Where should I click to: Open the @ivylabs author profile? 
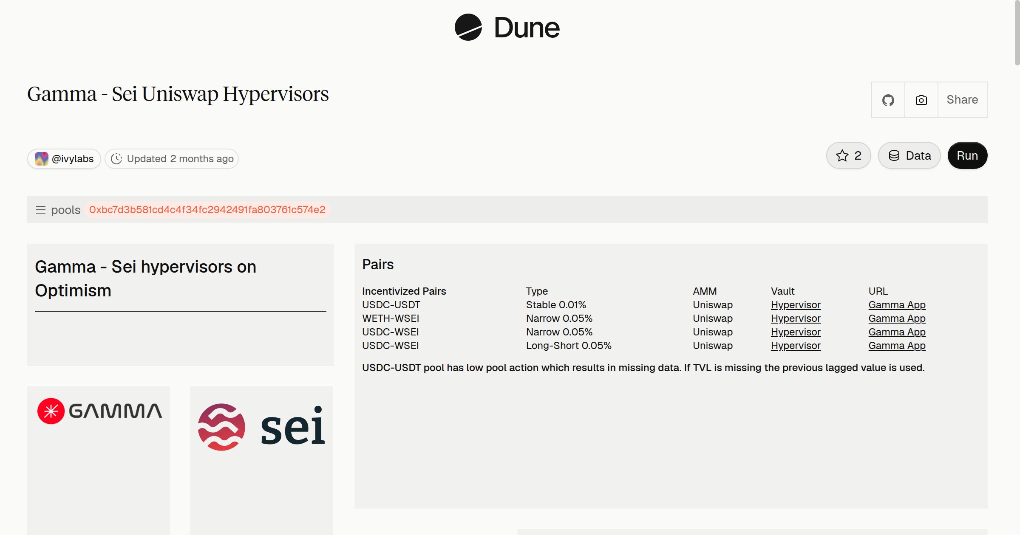point(64,159)
